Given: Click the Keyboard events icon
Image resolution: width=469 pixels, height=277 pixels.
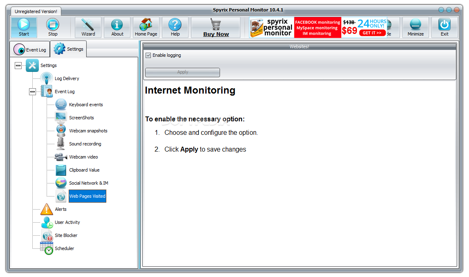Looking at the screenshot, I should (x=61, y=105).
